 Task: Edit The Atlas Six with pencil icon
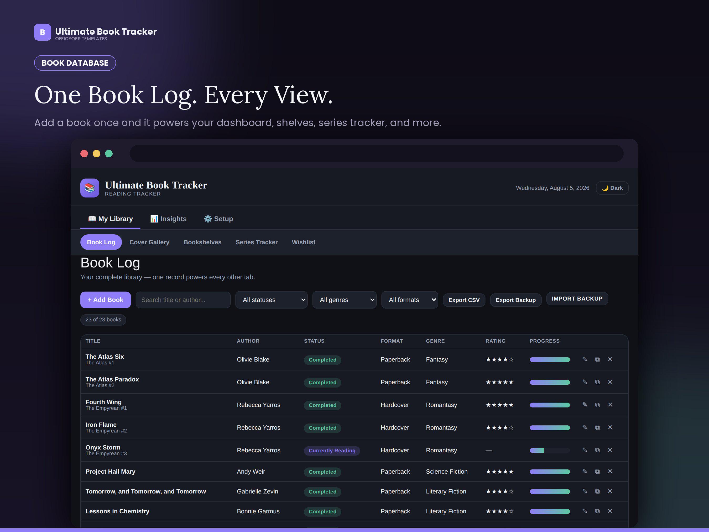click(x=585, y=359)
